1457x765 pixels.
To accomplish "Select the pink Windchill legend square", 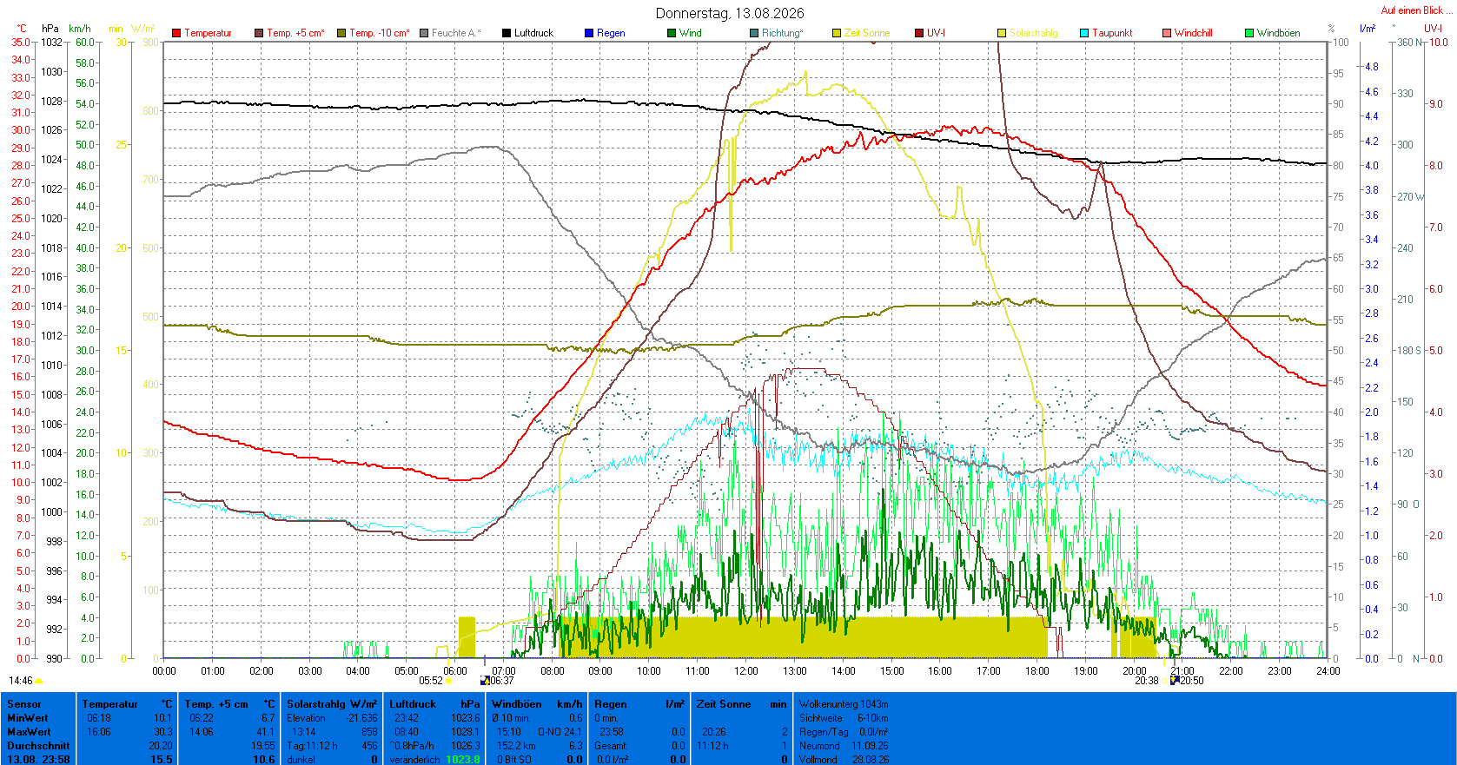I will pos(1167,33).
